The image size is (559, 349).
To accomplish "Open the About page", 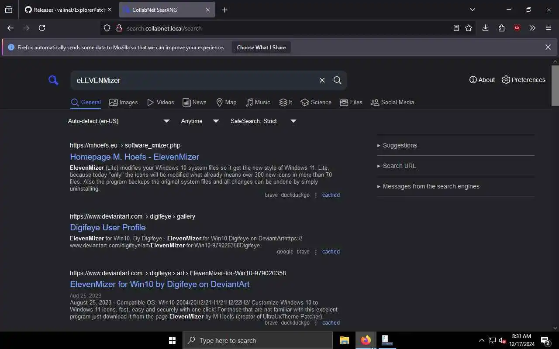I will coord(482,80).
